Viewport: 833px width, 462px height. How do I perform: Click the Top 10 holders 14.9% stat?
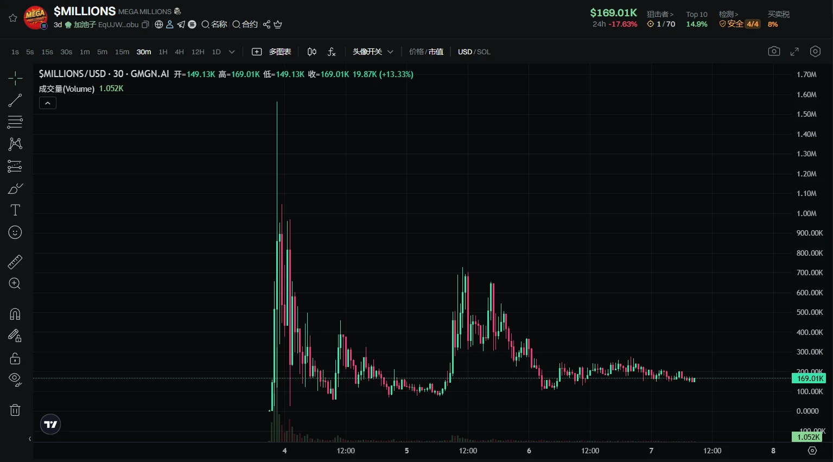pos(697,19)
